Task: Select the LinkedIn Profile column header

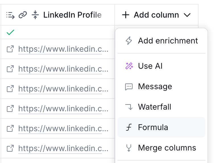Action: 72,15
